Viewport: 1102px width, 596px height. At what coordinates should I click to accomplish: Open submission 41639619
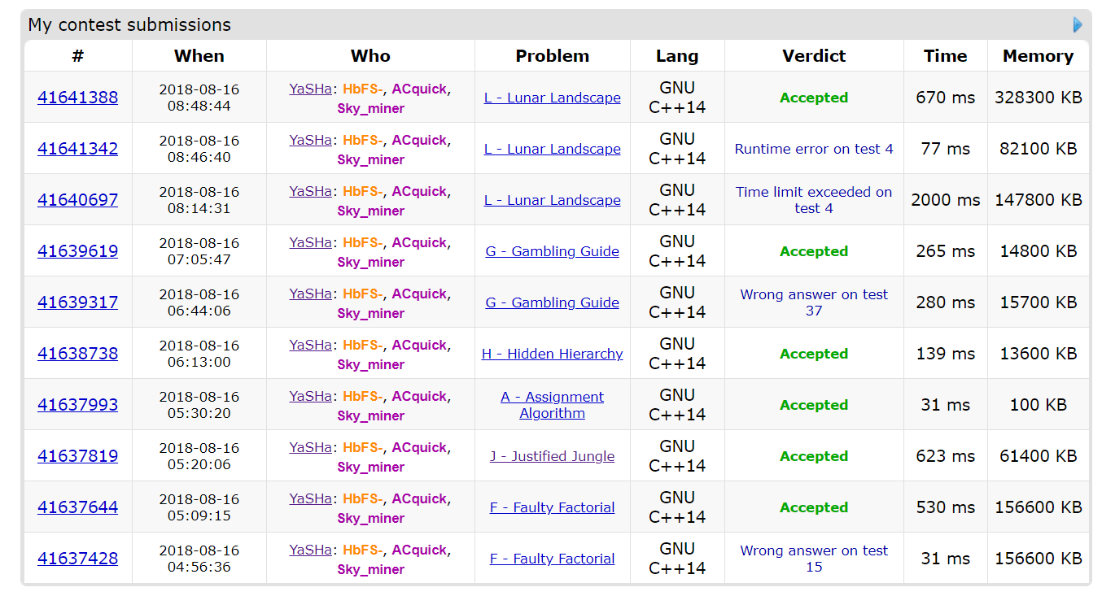[x=77, y=251]
